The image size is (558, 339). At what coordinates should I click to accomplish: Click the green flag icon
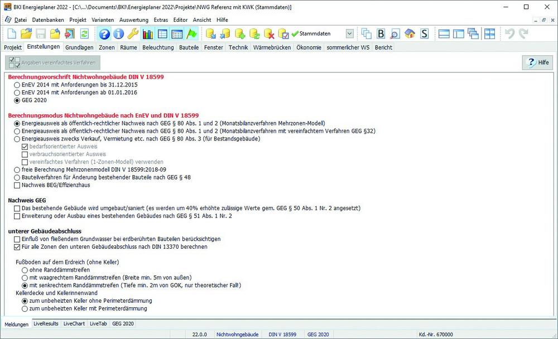pyautogui.click(x=191, y=34)
